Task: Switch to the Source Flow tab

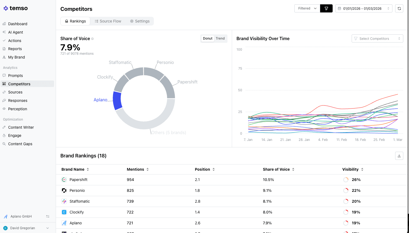Action: tap(108, 21)
